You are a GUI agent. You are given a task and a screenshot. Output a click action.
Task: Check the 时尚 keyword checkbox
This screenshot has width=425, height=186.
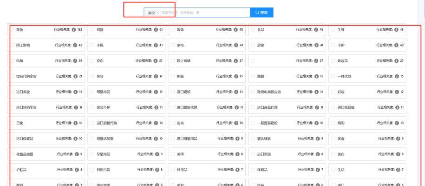click(x=172, y=123)
